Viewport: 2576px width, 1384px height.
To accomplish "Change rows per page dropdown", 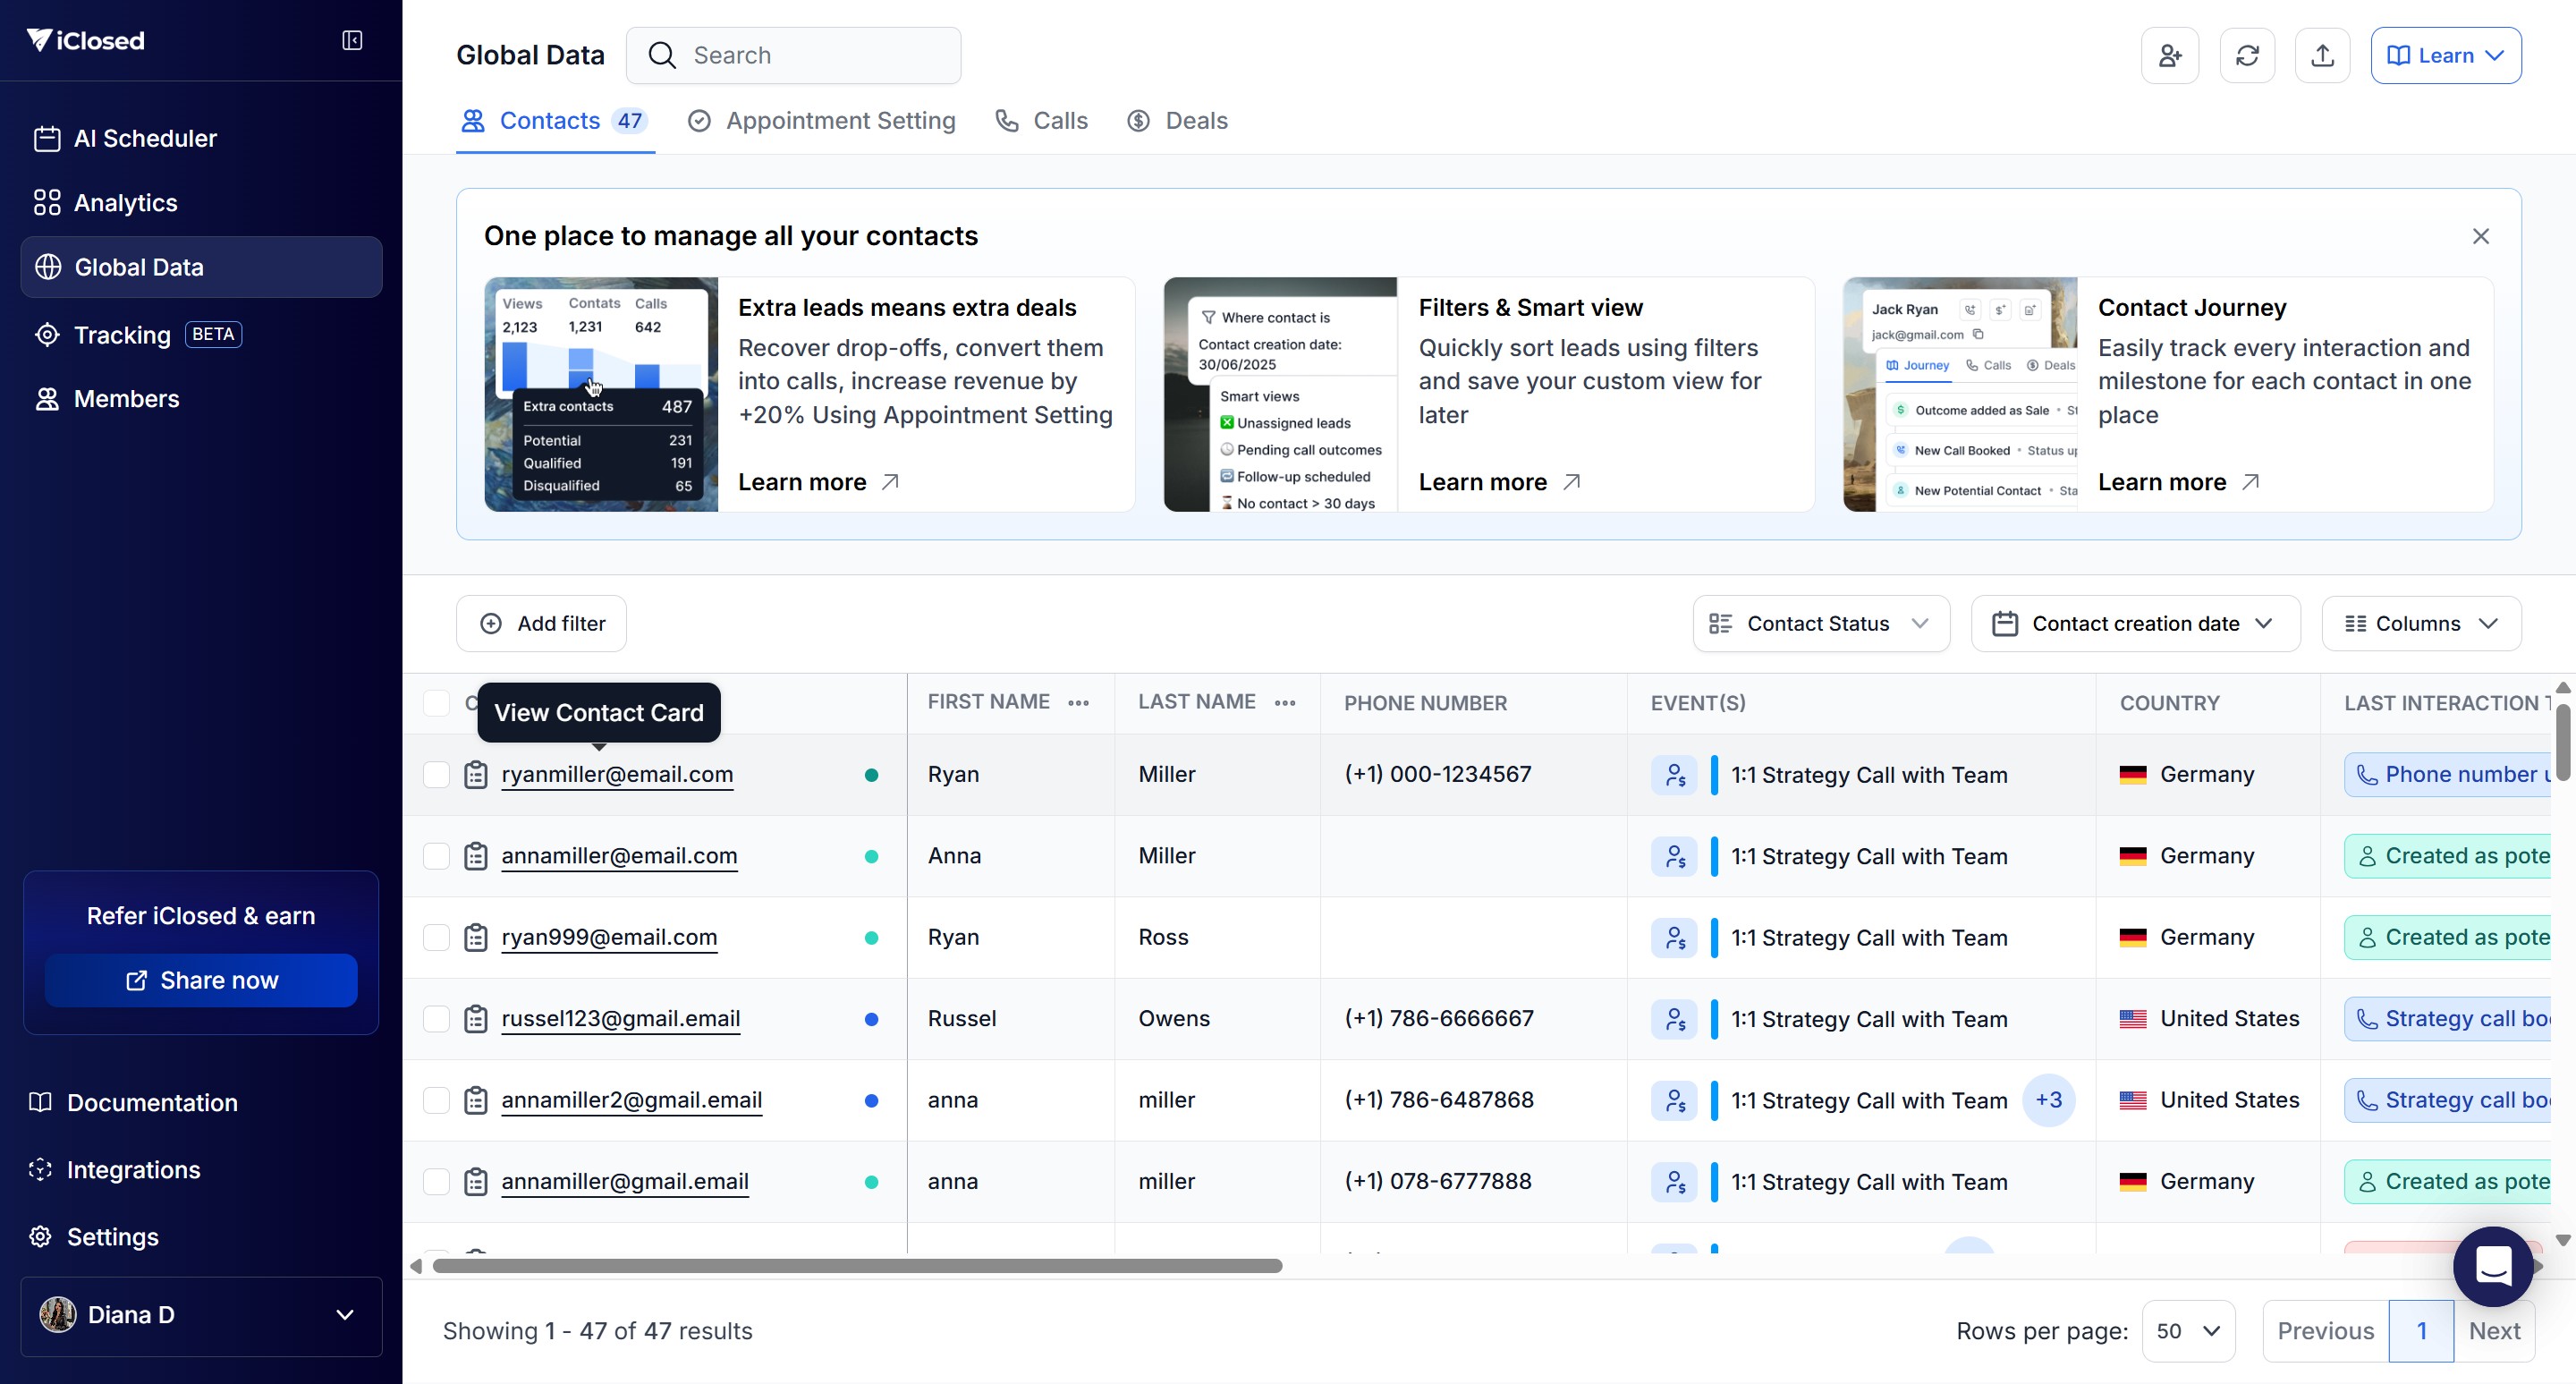I will 2187,1331.
